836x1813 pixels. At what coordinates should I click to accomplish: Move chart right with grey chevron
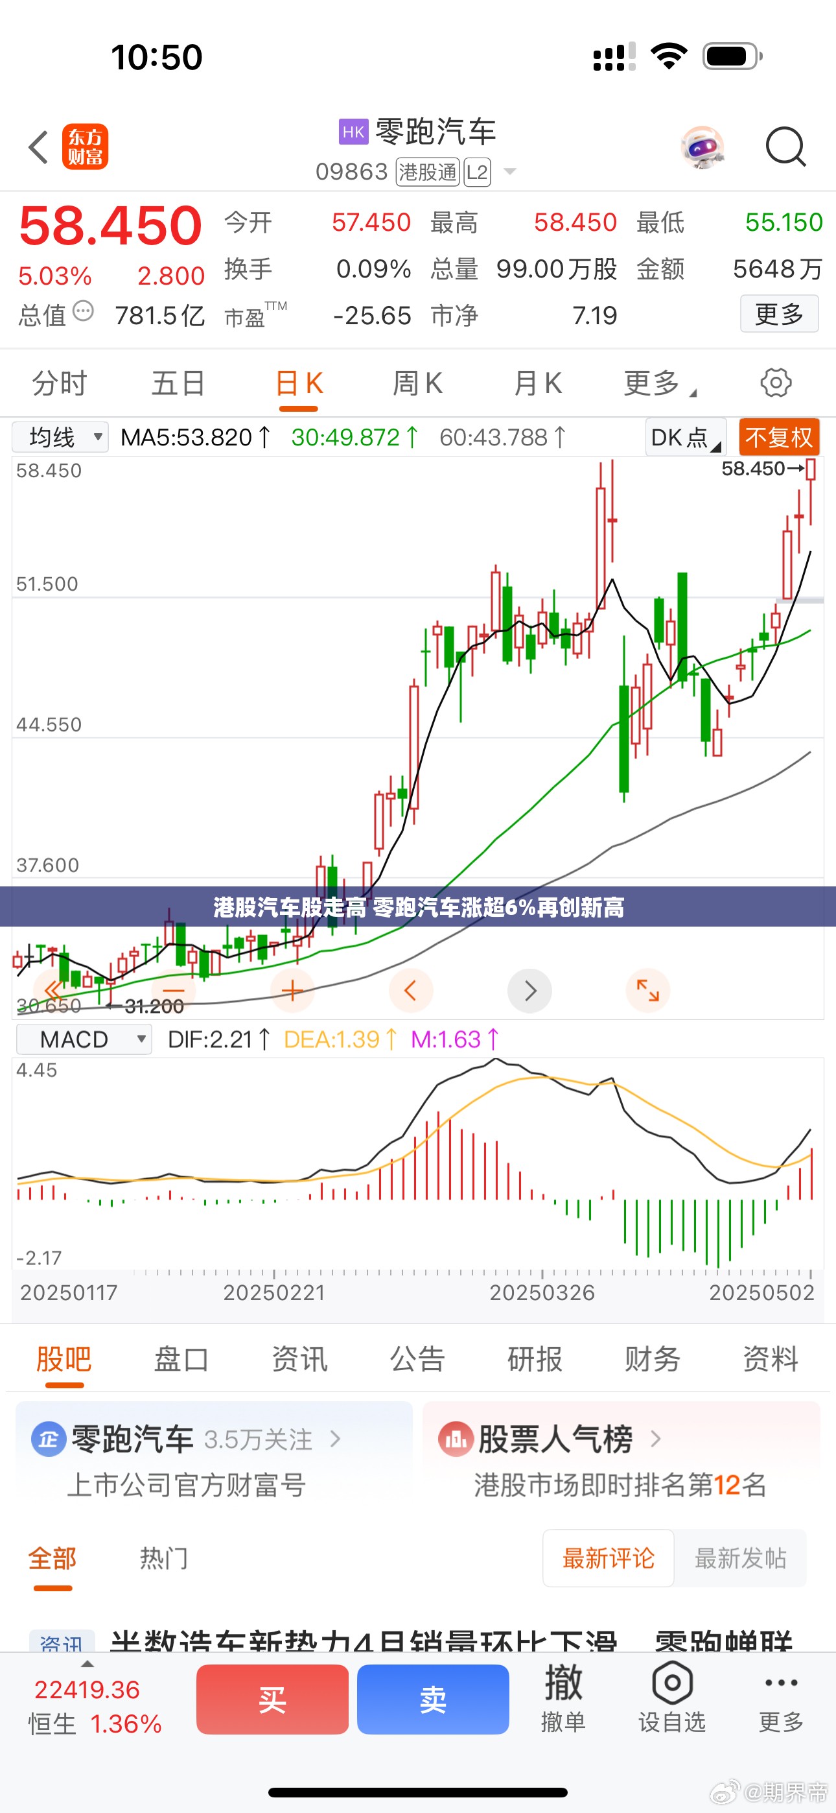tap(530, 991)
